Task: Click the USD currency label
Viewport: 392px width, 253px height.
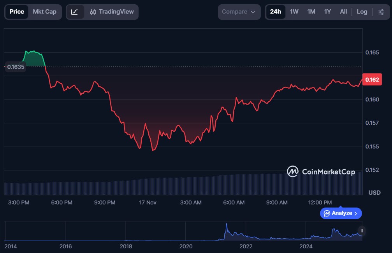Action: pos(374,193)
